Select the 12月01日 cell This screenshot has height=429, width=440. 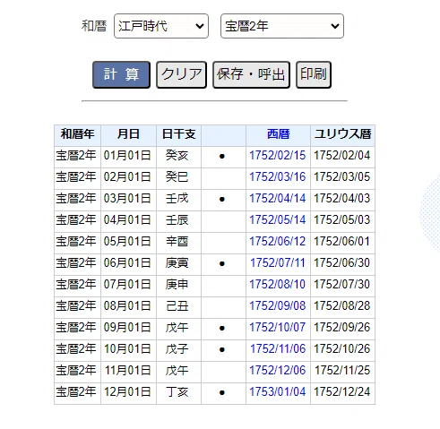(128, 392)
